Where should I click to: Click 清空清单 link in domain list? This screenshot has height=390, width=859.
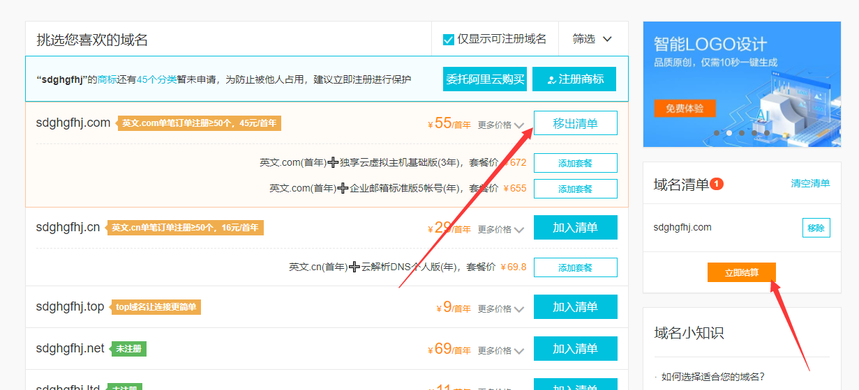[809, 184]
